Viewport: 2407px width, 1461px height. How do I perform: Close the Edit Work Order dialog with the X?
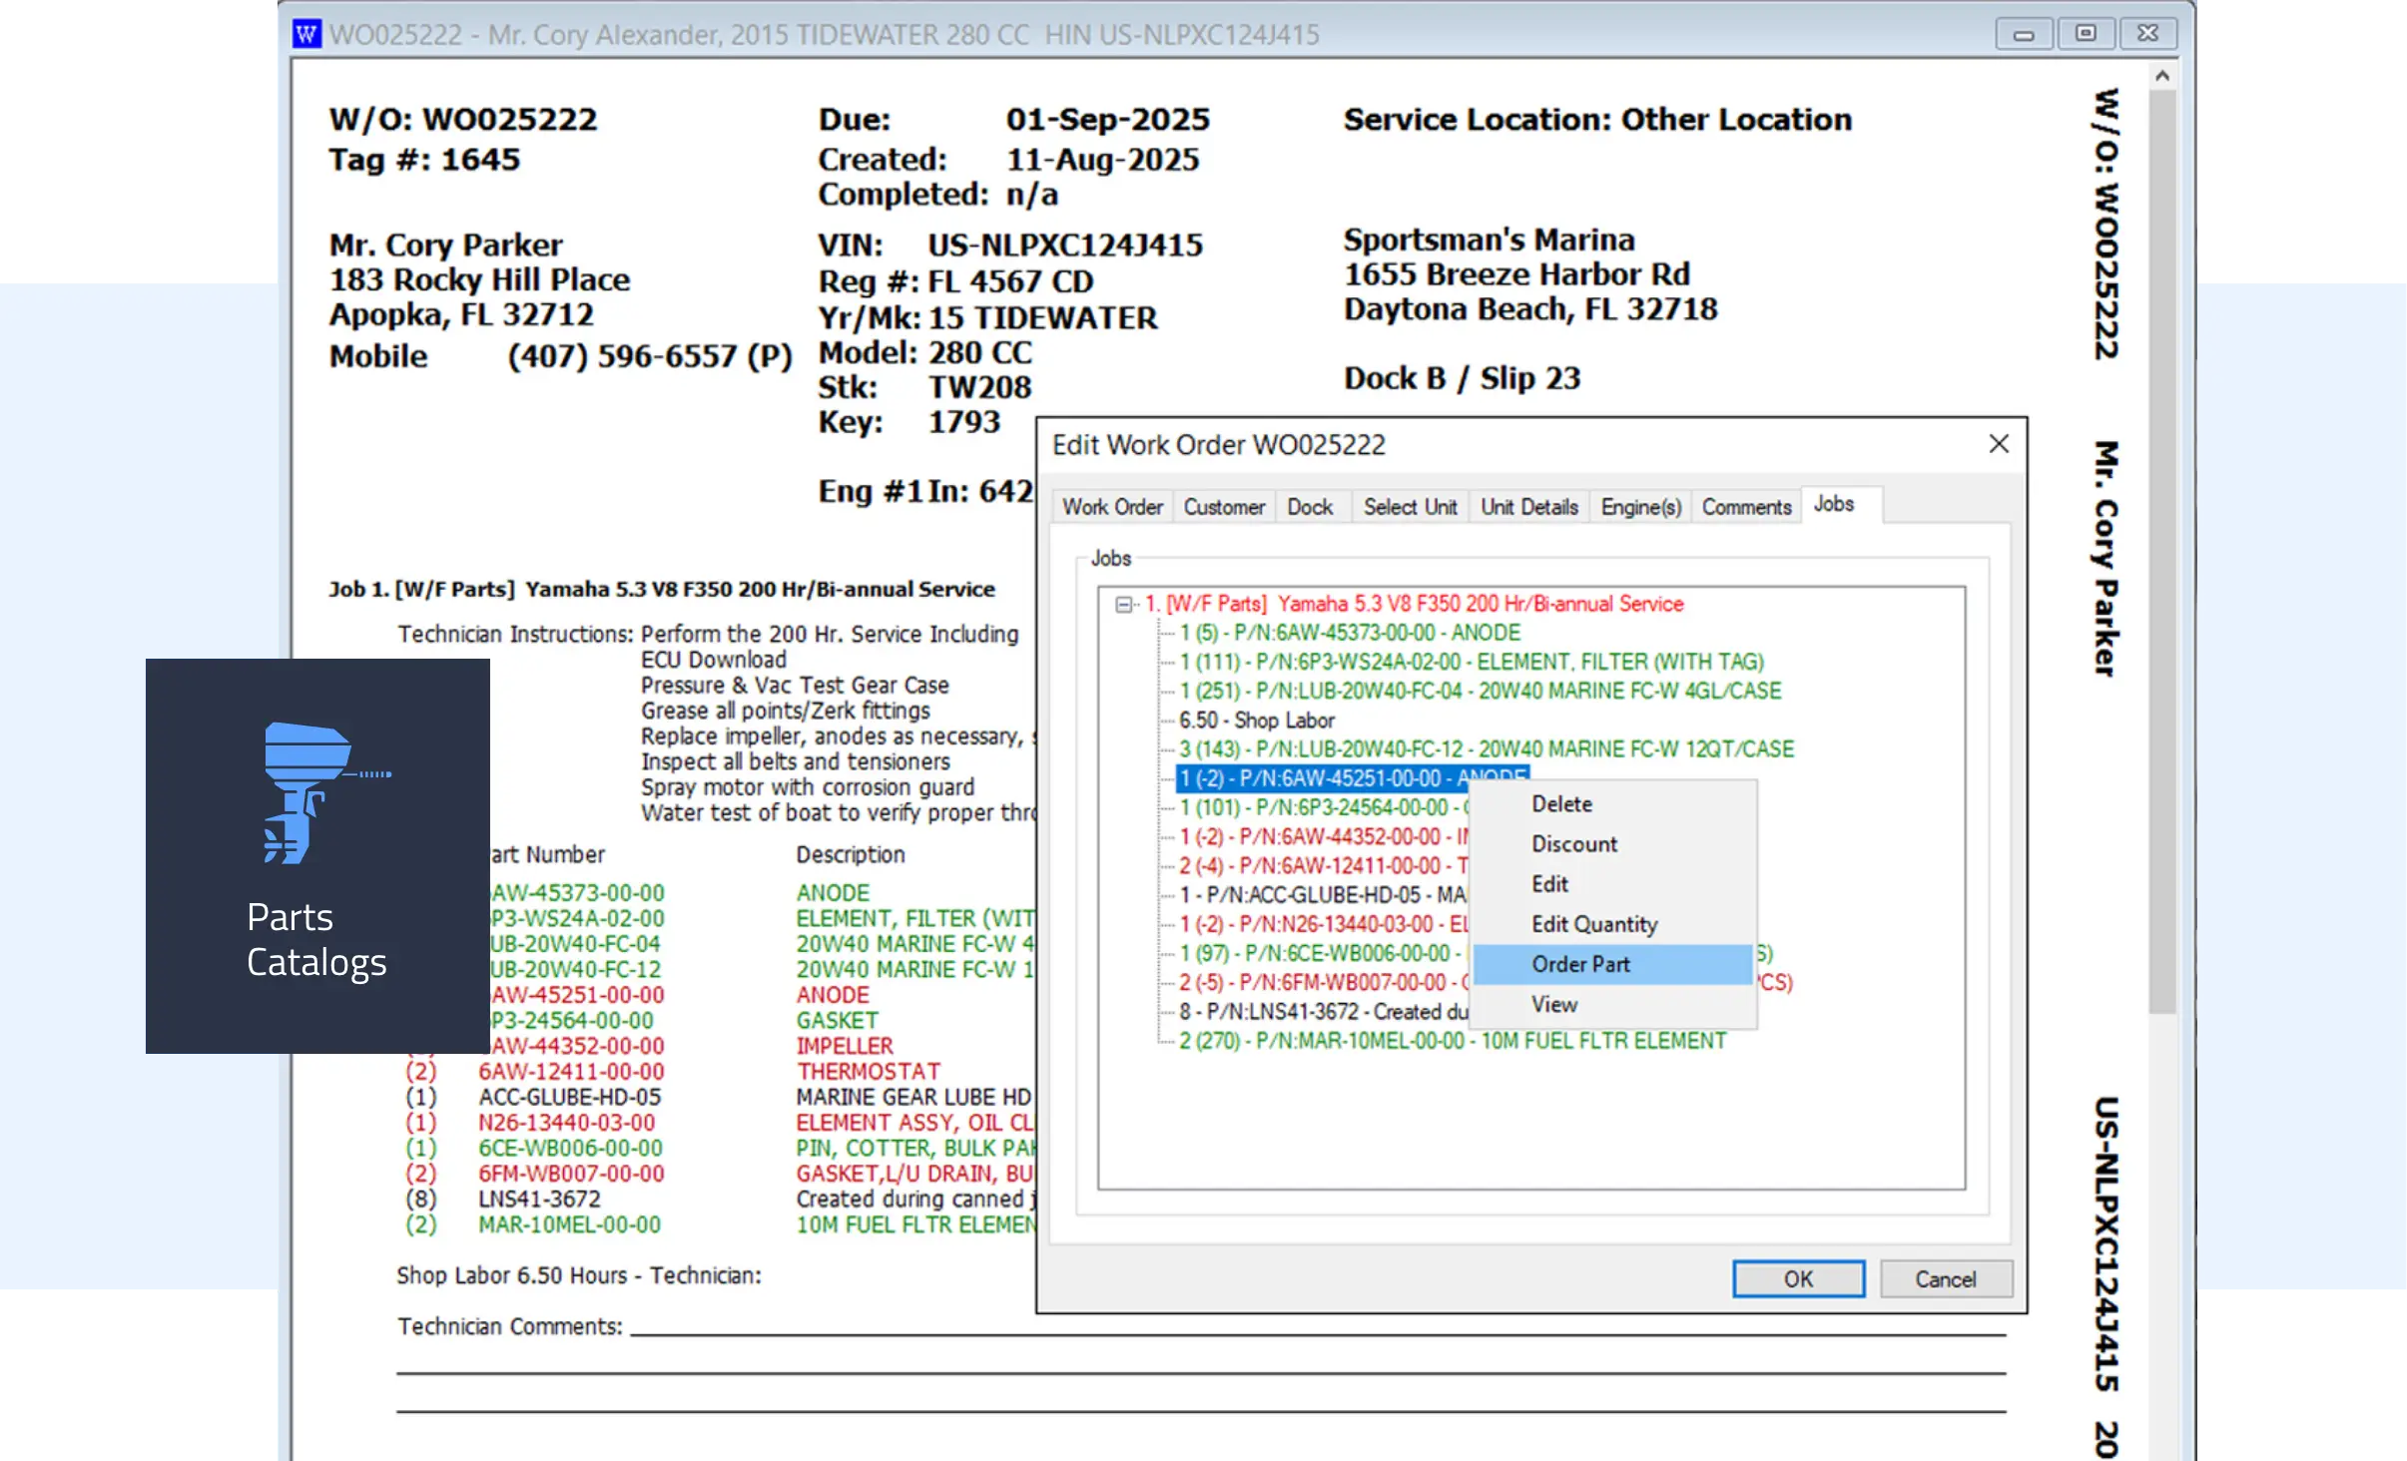1998,443
